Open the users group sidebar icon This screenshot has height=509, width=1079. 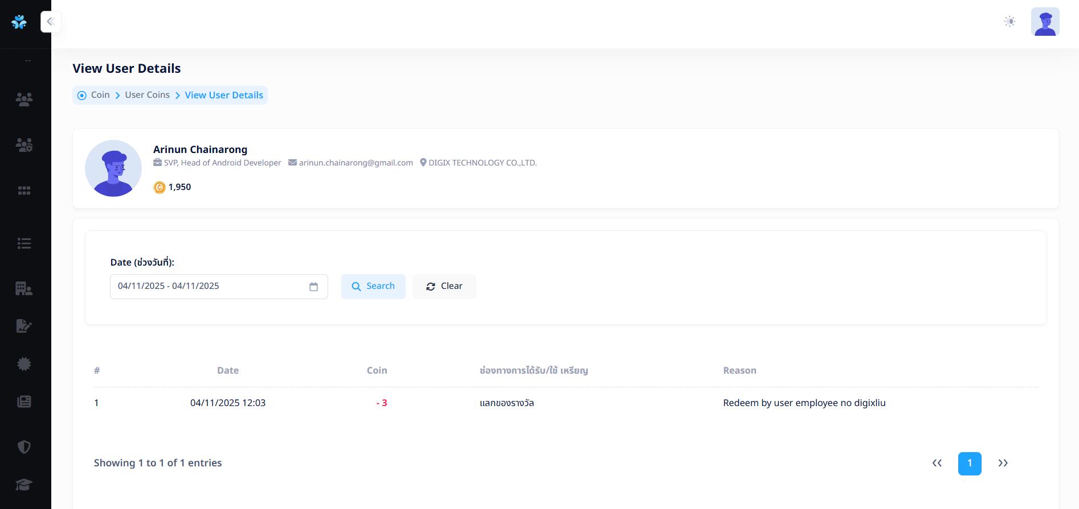click(24, 100)
